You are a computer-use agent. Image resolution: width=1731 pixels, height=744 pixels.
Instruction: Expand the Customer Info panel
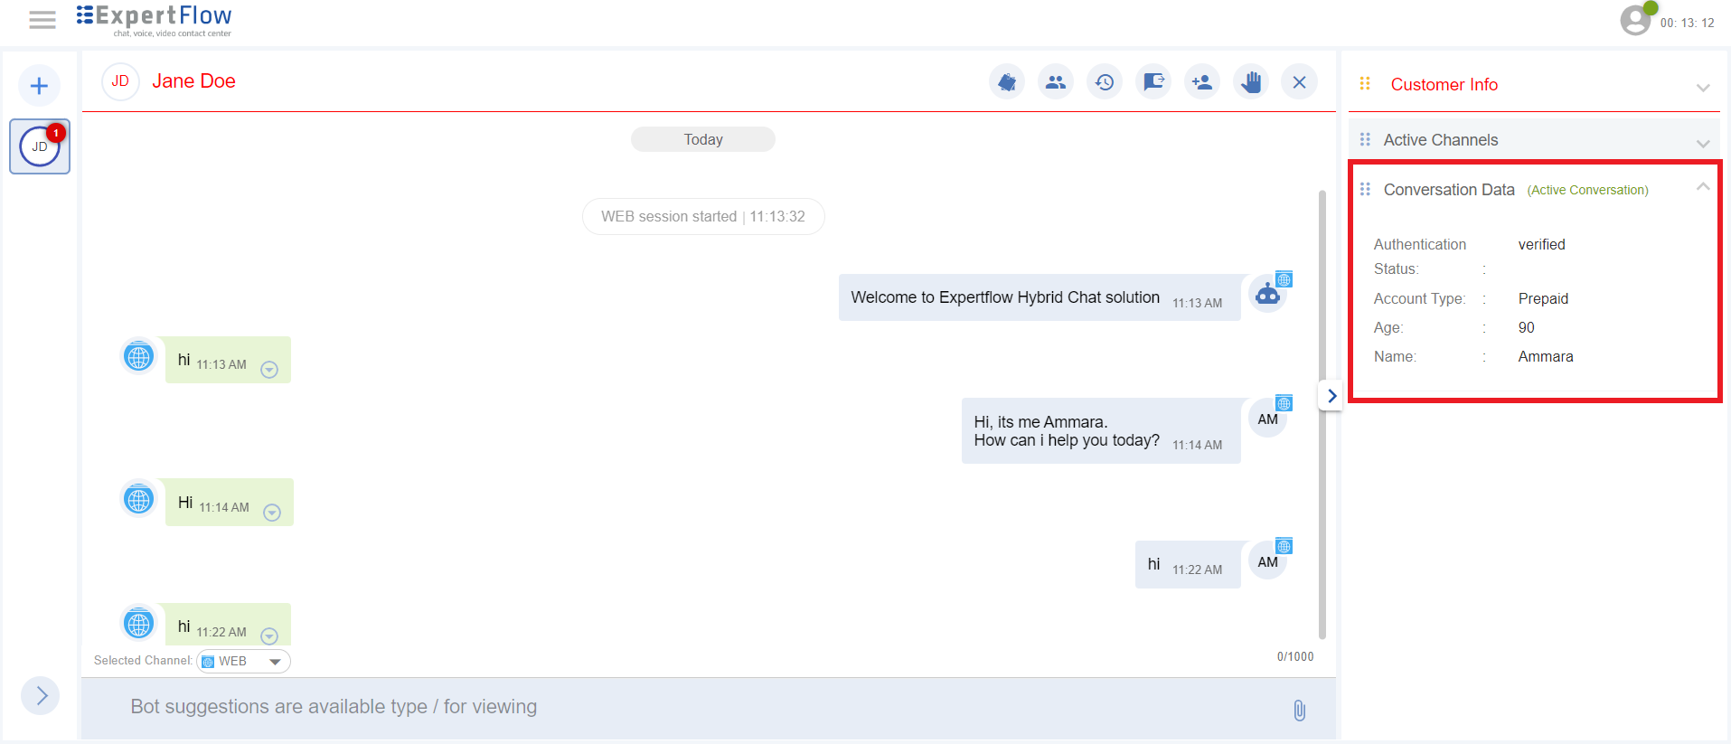point(1702,88)
